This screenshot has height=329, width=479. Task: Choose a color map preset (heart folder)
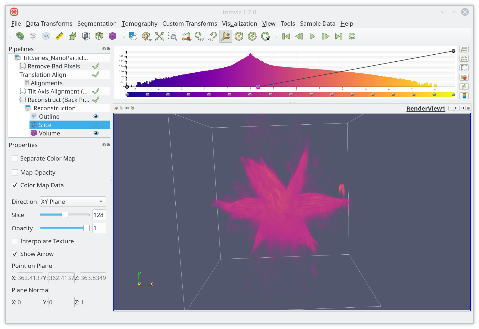point(464,77)
